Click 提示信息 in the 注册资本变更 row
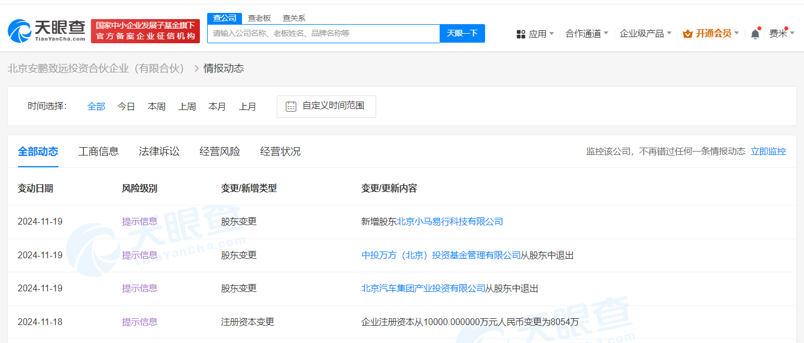This screenshot has width=804, height=343. click(140, 322)
